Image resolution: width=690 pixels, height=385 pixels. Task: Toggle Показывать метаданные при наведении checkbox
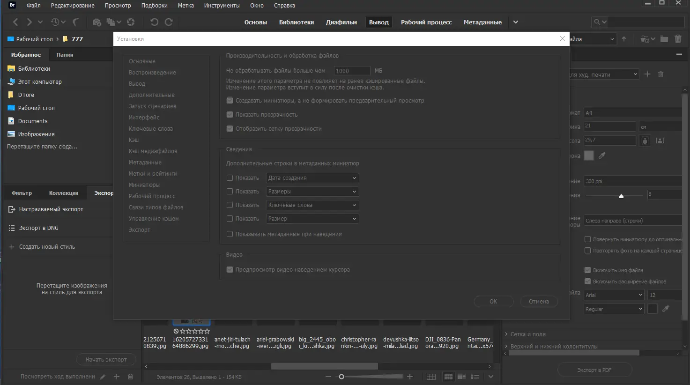coord(230,234)
